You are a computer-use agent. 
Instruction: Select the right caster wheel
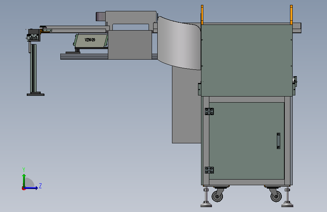276,197
